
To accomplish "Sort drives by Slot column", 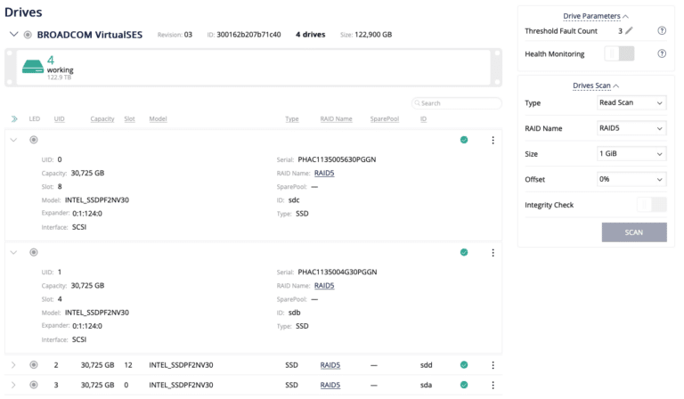I will click(x=129, y=118).
